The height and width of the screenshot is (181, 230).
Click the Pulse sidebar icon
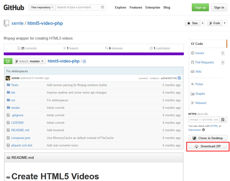(x=192, y=84)
